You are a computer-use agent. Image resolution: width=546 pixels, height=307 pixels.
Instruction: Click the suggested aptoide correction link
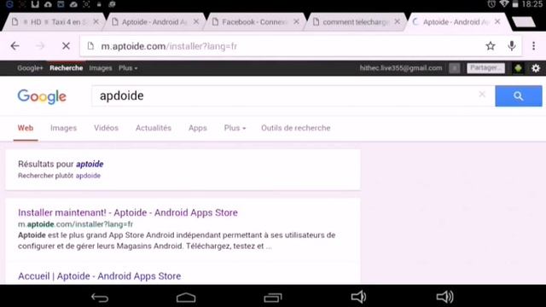click(x=90, y=164)
